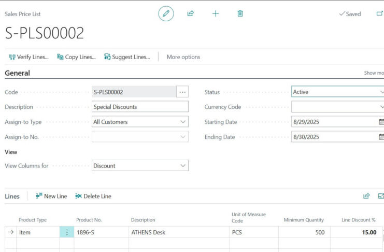Open page in new window icon

379,13
